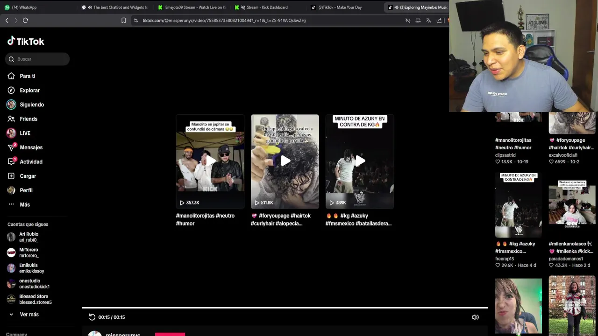Bookmark the page with the bookmark icon
The height and width of the screenshot is (336, 598).
(x=123, y=21)
